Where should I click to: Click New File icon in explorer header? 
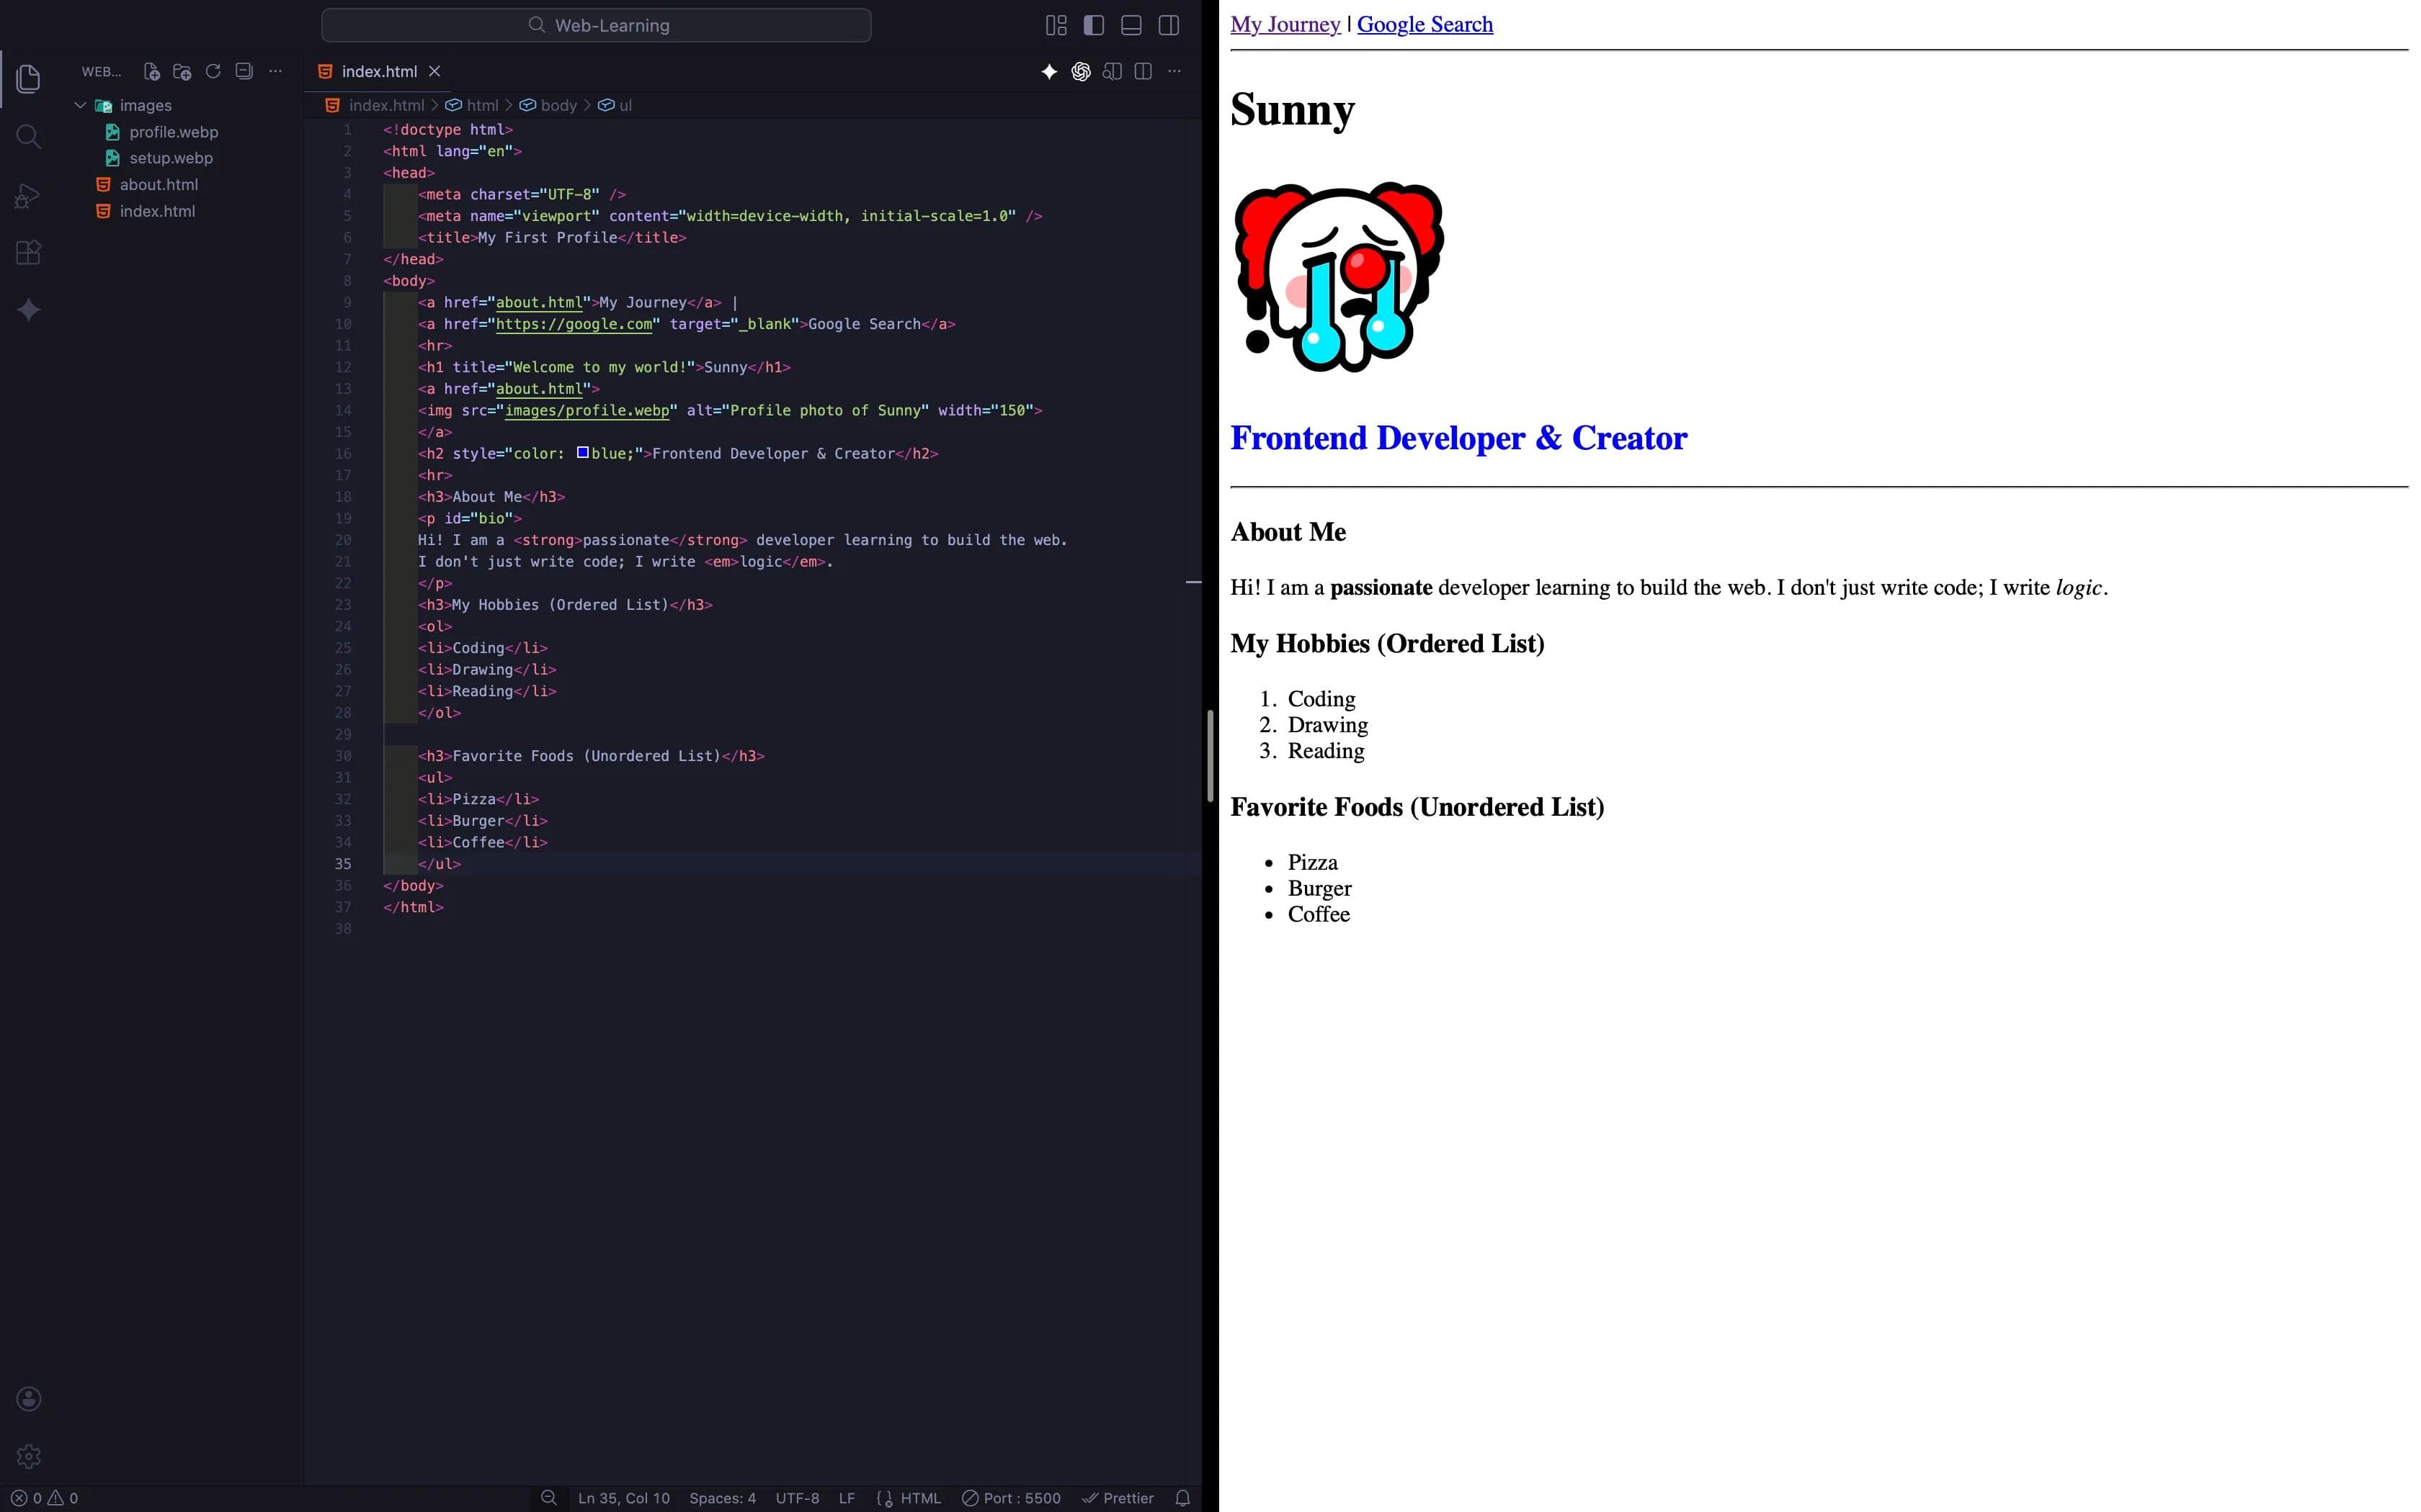point(151,71)
